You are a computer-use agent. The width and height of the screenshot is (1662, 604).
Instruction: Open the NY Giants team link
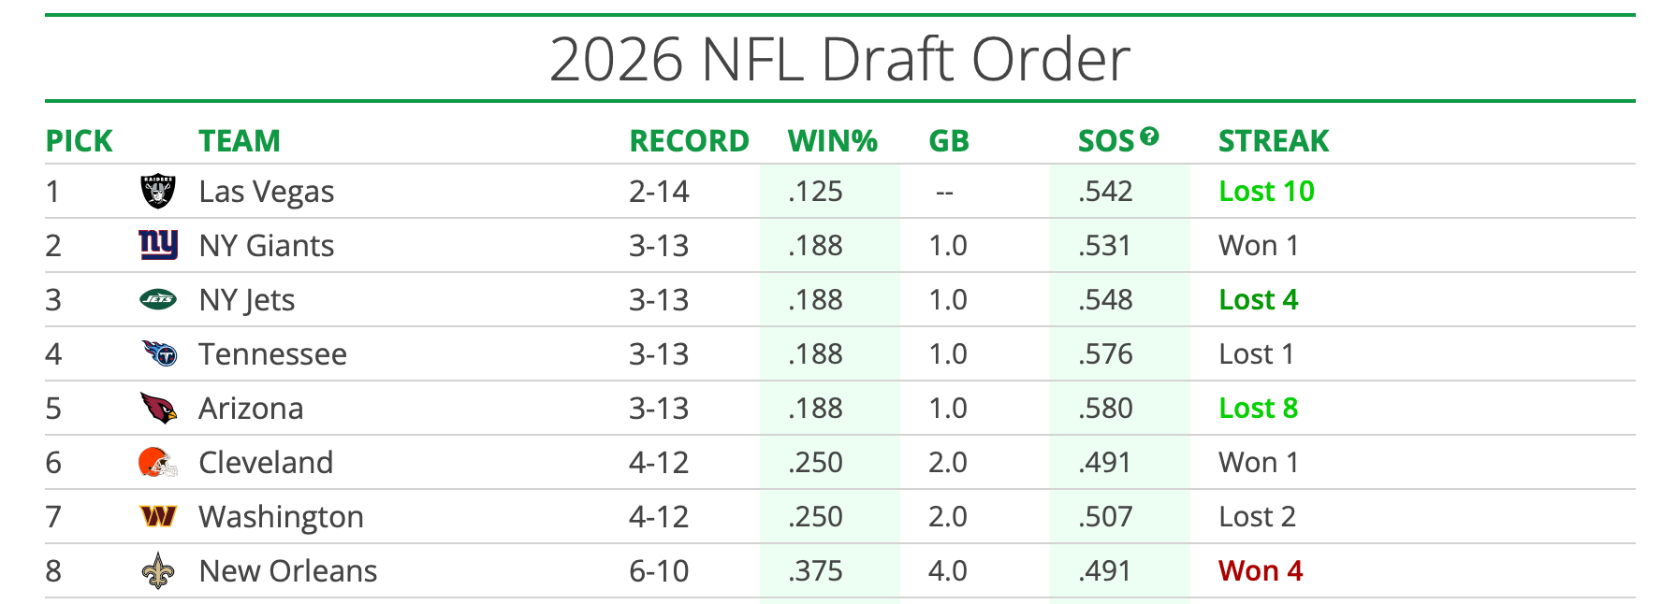click(x=266, y=246)
